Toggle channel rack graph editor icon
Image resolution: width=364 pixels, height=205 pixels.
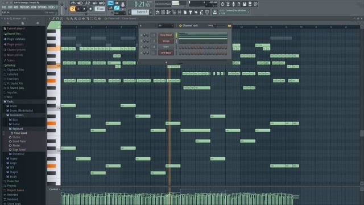click(x=229, y=26)
